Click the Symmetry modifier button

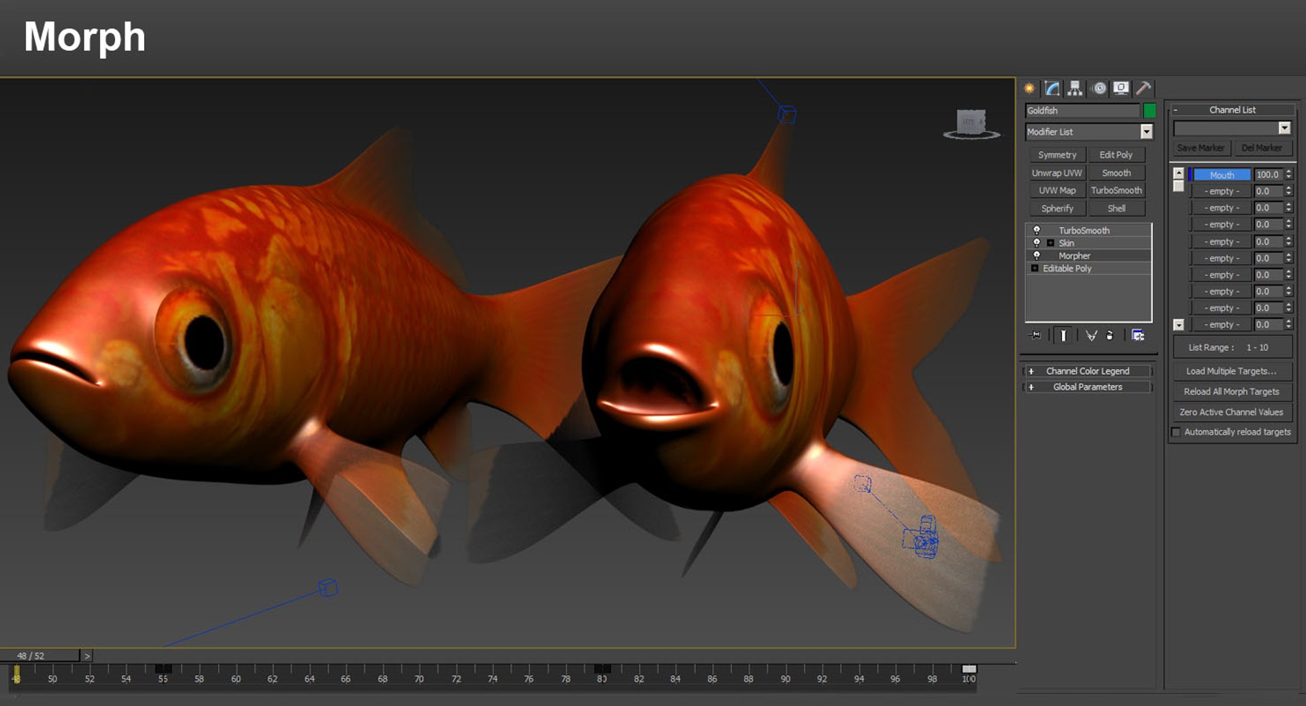click(x=1057, y=155)
